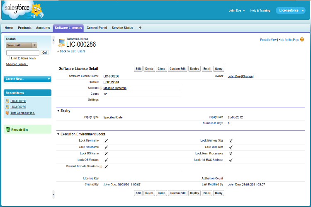Open Massive Dynamic account link
The width and height of the screenshot is (311, 207).
(x=115, y=88)
